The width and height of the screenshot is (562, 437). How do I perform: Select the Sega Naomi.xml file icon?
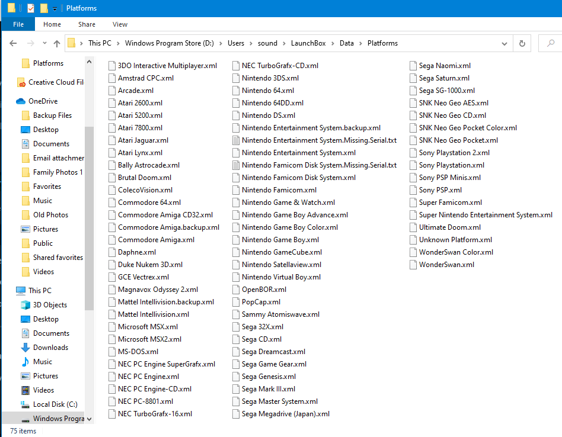click(x=413, y=66)
